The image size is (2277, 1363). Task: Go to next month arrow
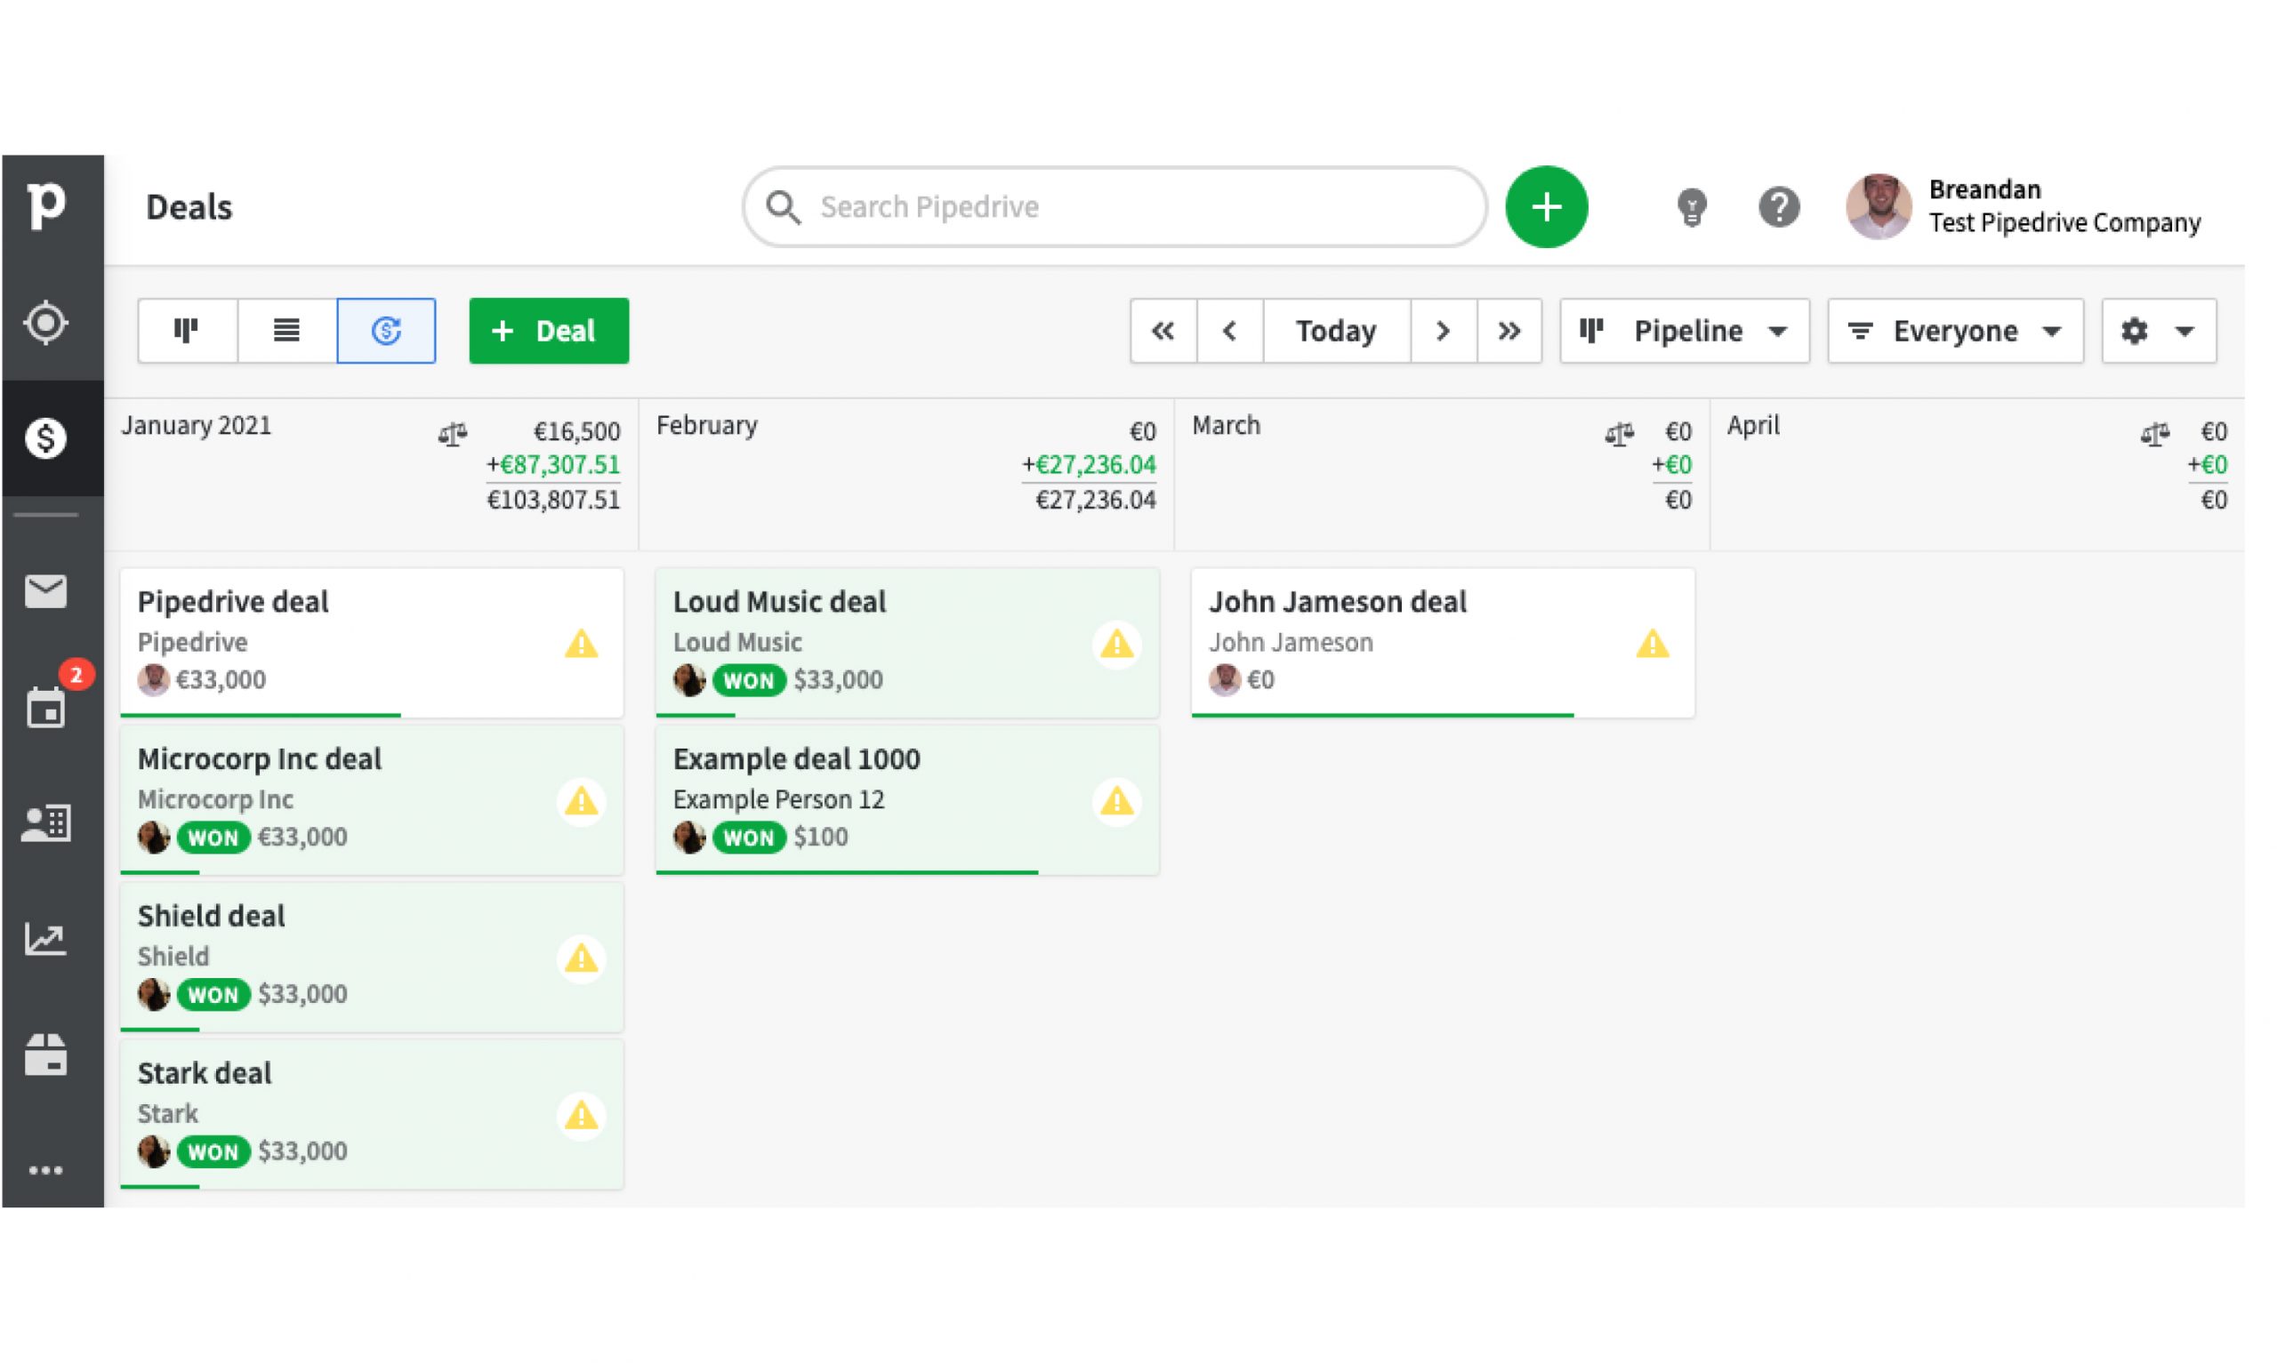1443,331
